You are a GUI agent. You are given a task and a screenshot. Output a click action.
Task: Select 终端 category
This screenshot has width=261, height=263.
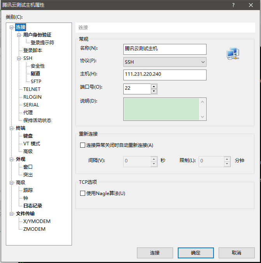click(21, 128)
